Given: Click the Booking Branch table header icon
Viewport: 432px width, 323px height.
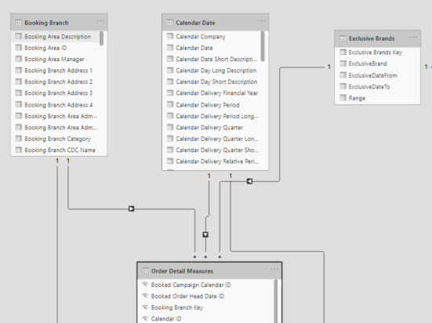Looking at the screenshot, I should (19, 23).
